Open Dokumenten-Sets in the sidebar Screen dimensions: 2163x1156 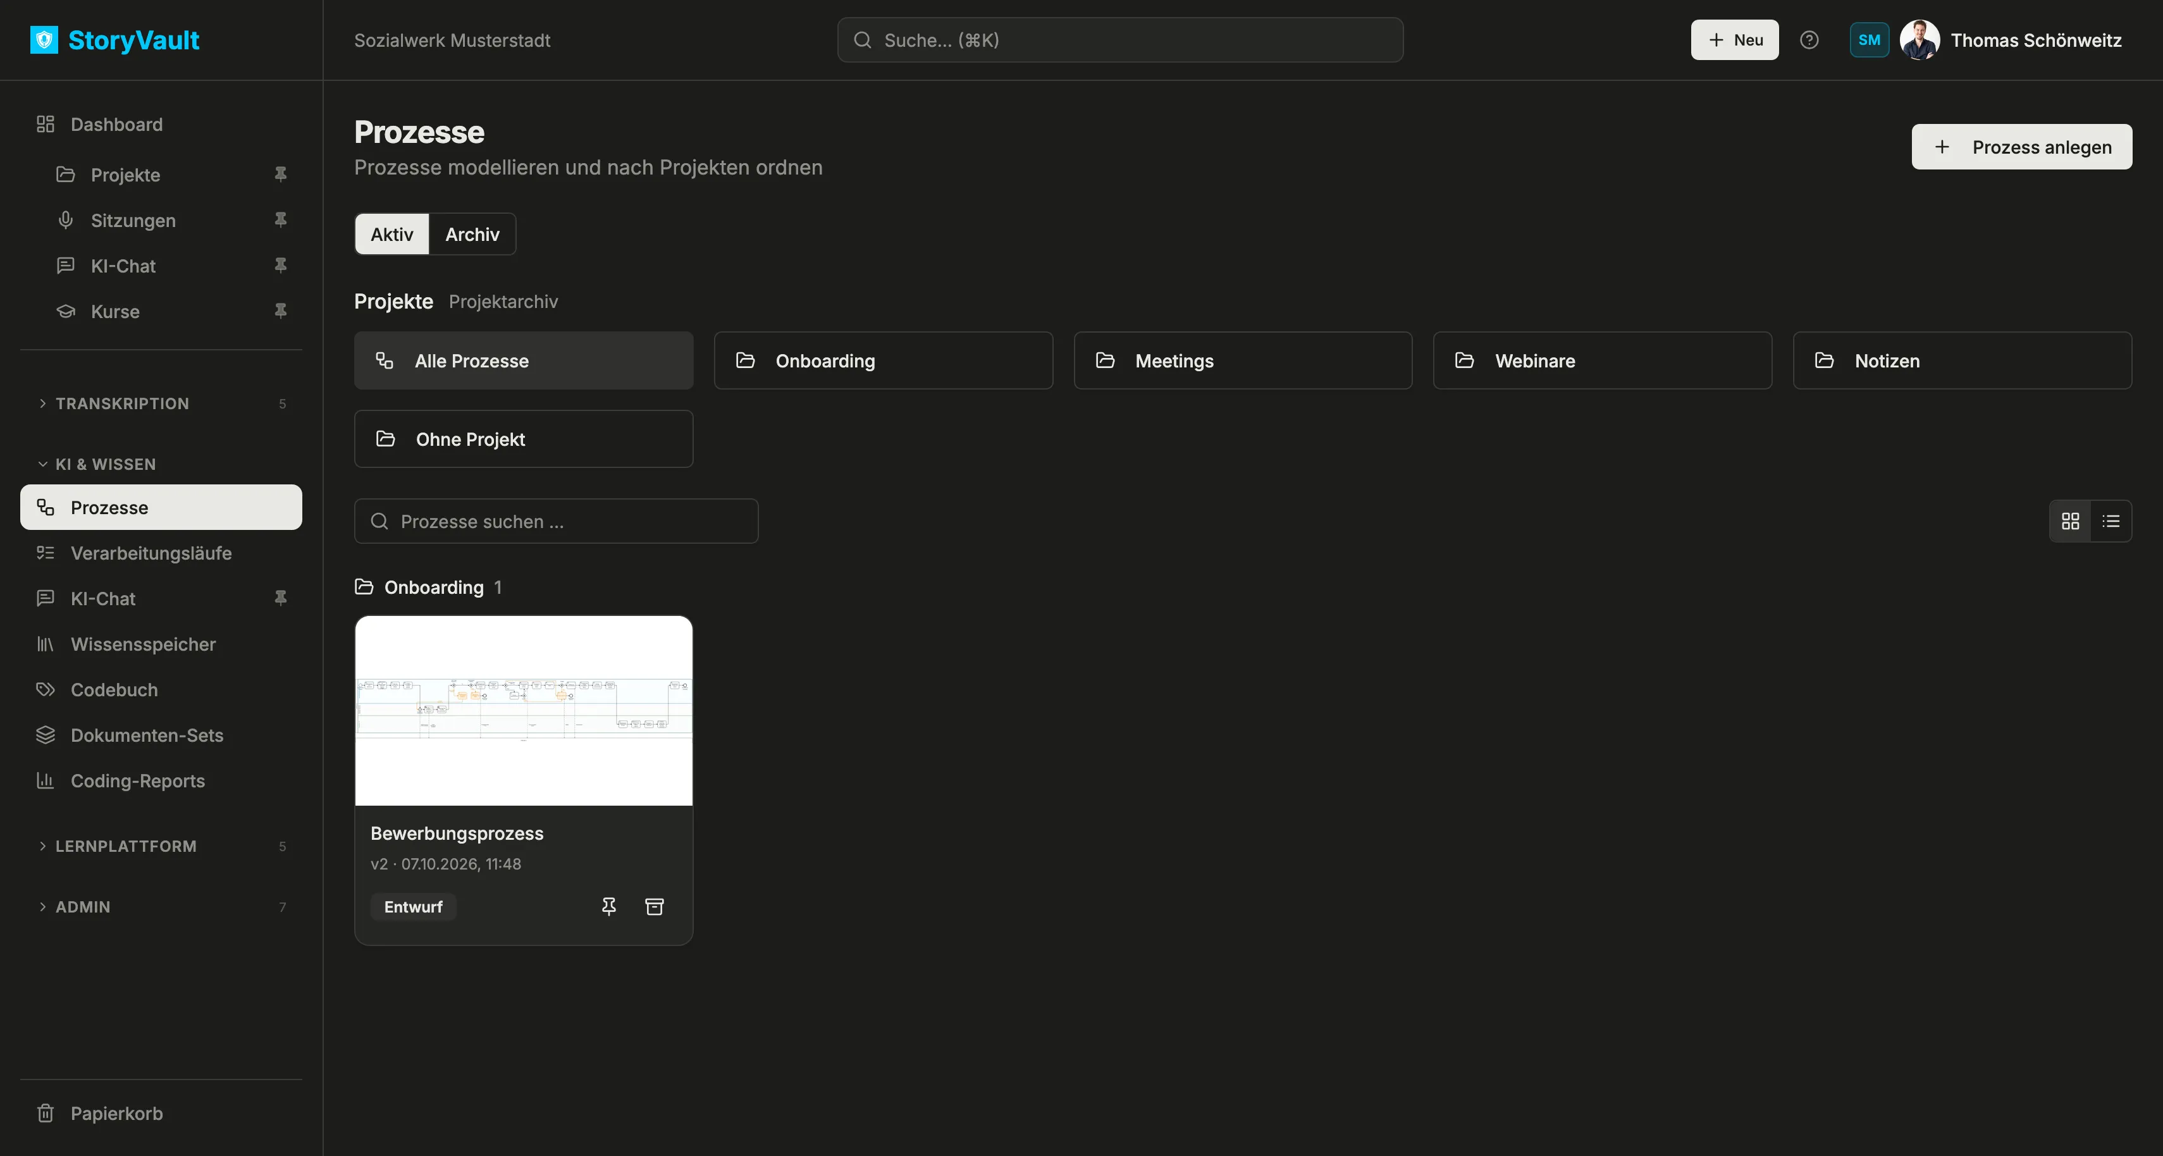161,735
